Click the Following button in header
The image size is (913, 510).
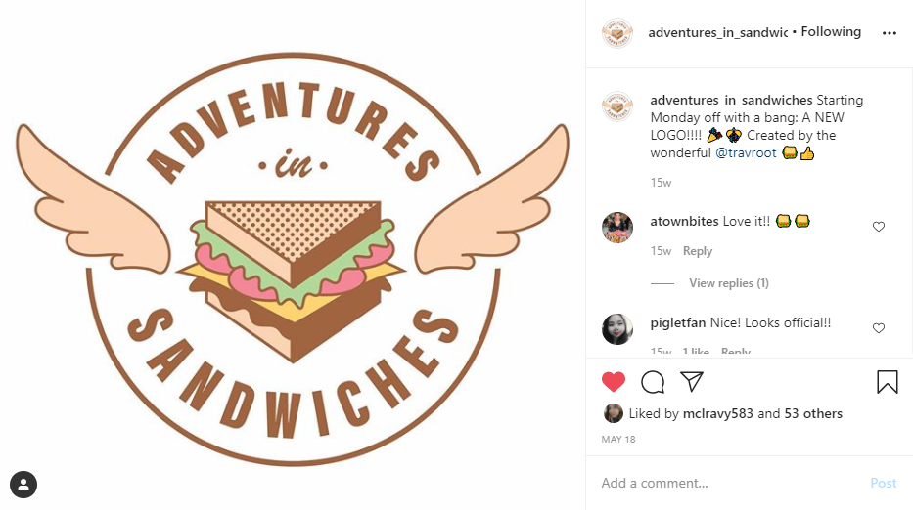click(831, 32)
